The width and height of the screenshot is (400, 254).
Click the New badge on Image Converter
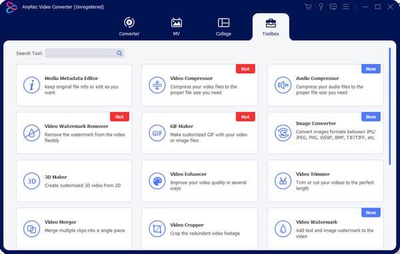coord(371,117)
